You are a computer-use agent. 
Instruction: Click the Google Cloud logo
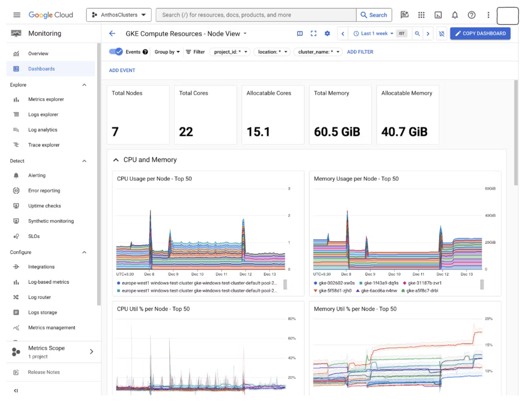pyautogui.click(x=51, y=15)
